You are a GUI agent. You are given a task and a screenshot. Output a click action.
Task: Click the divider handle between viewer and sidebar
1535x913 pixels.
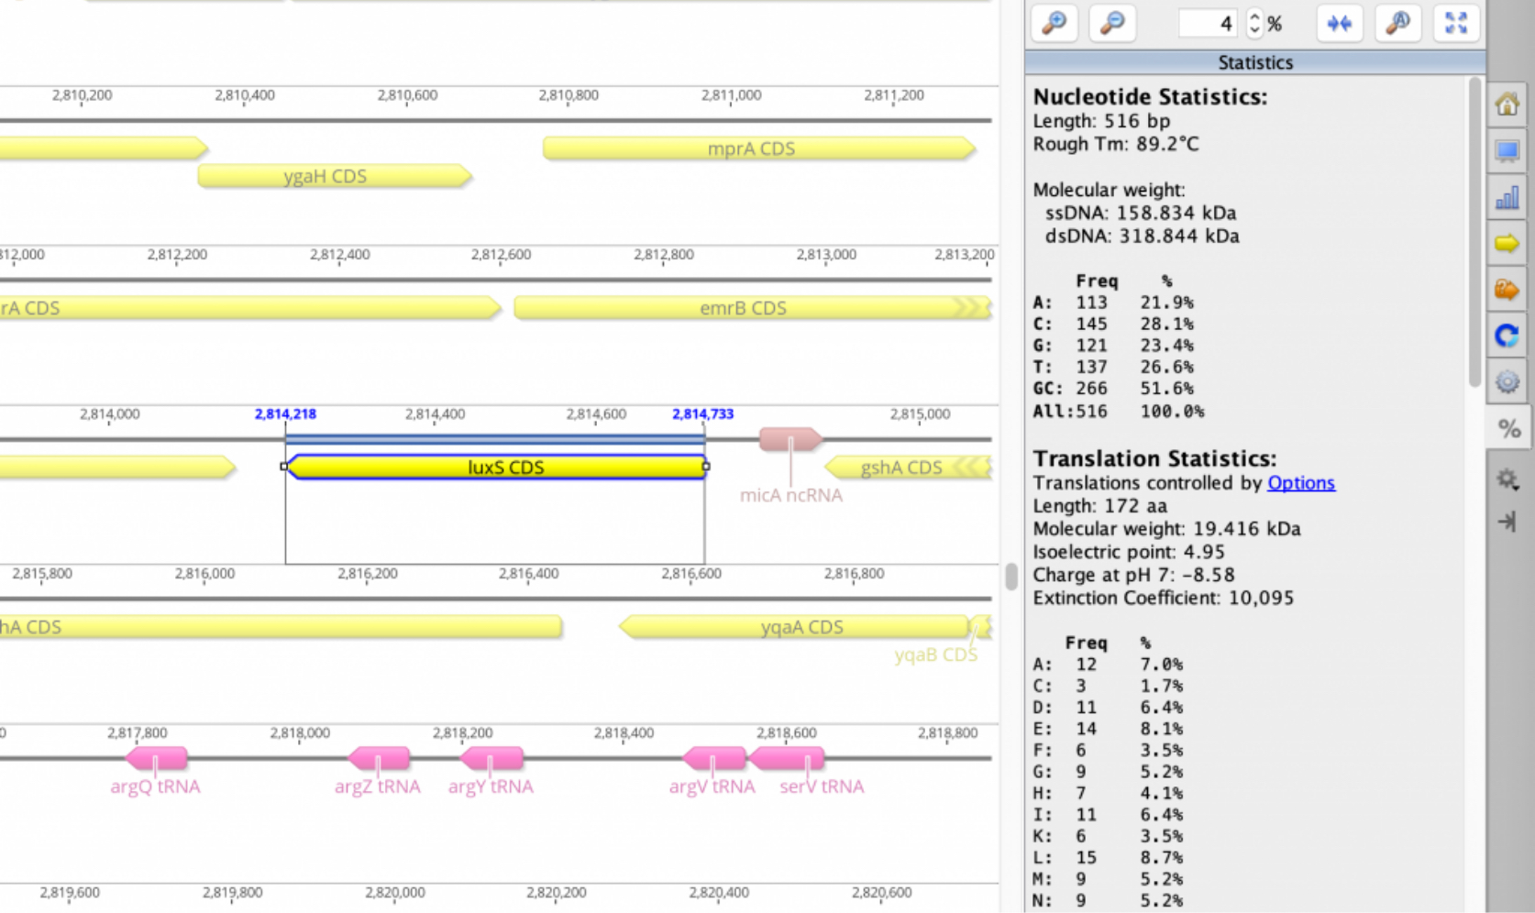point(1011,576)
